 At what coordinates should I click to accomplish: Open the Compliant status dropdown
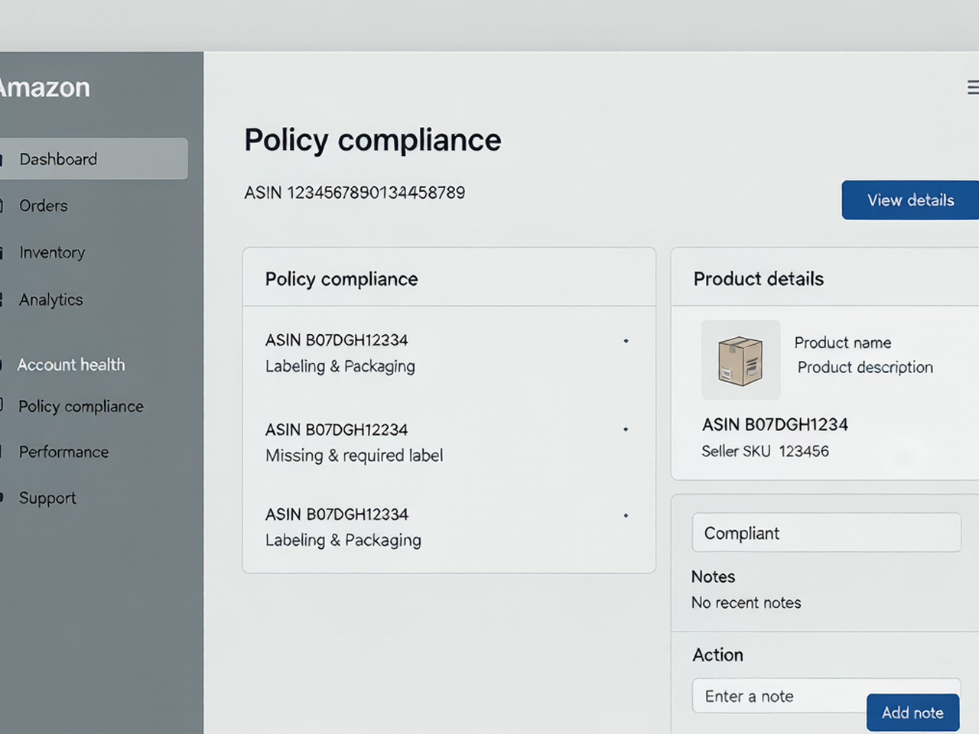tap(826, 533)
